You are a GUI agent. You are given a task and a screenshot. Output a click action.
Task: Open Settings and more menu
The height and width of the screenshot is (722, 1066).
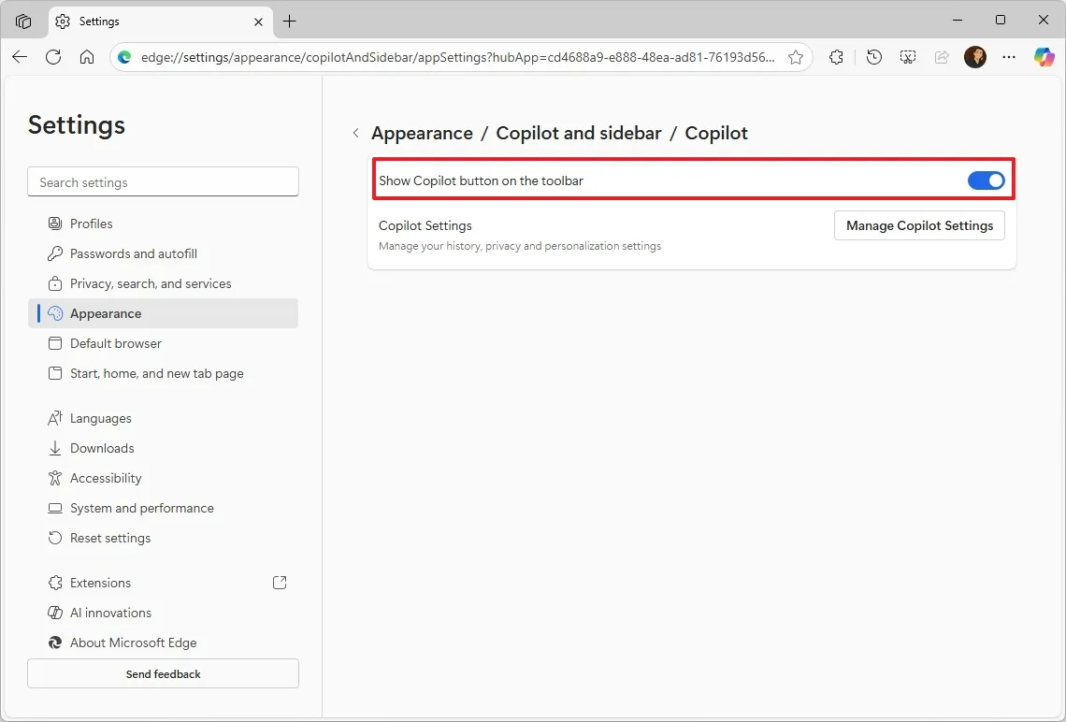click(x=1008, y=57)
